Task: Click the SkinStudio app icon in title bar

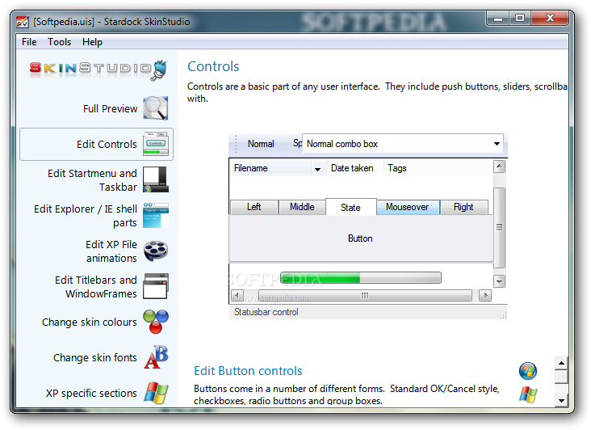Action: point(23,22)
